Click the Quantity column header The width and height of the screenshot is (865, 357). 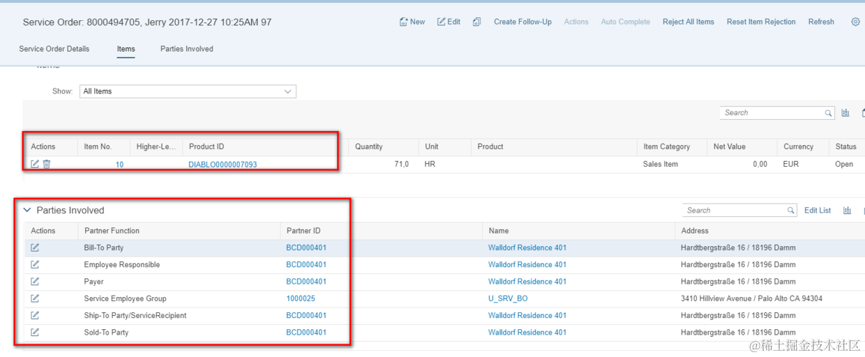click(369, 146)
